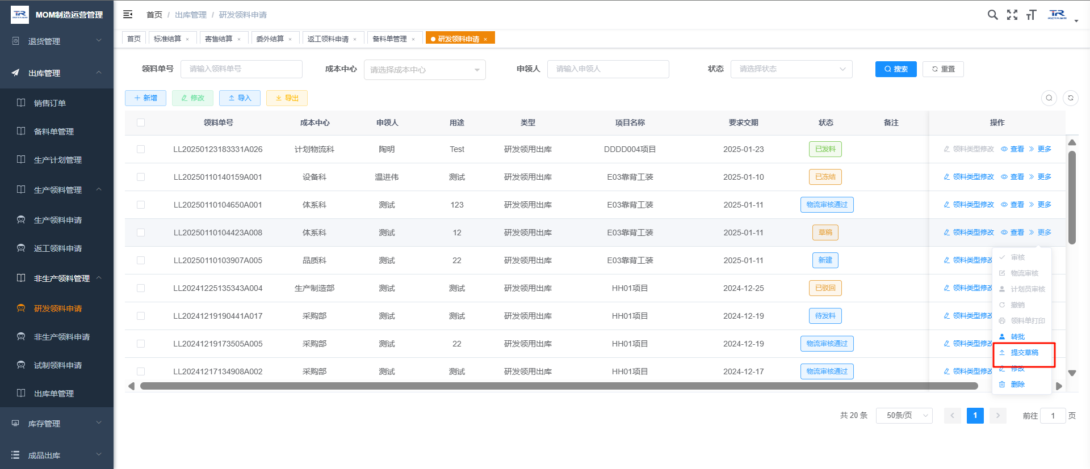Focus the 领料单号 input field

coord(241,69)
